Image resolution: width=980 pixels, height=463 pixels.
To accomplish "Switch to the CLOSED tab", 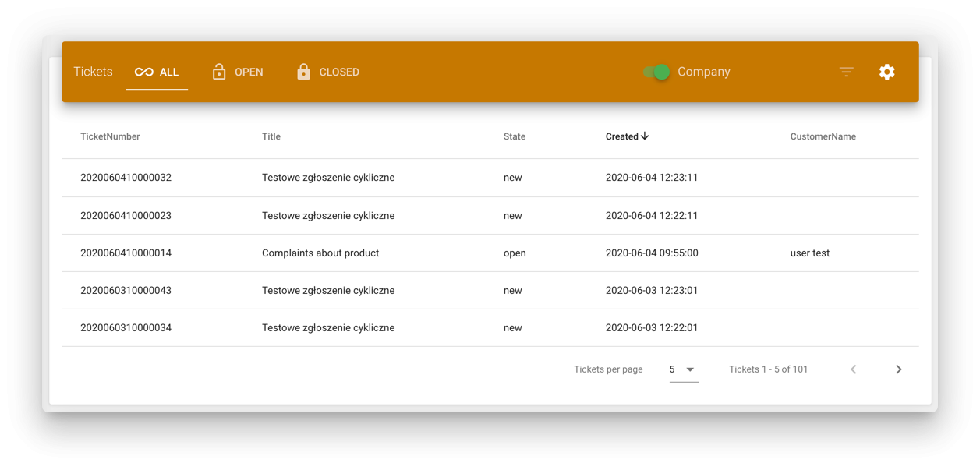I will coord(328,72).
